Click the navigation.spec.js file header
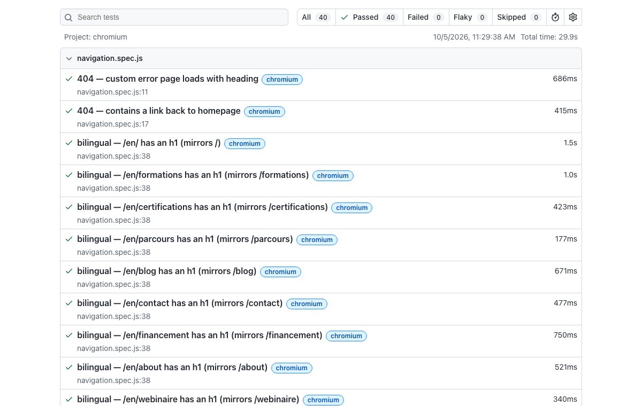The height and width of the screenshot is (406, 642). pos(321,58)
